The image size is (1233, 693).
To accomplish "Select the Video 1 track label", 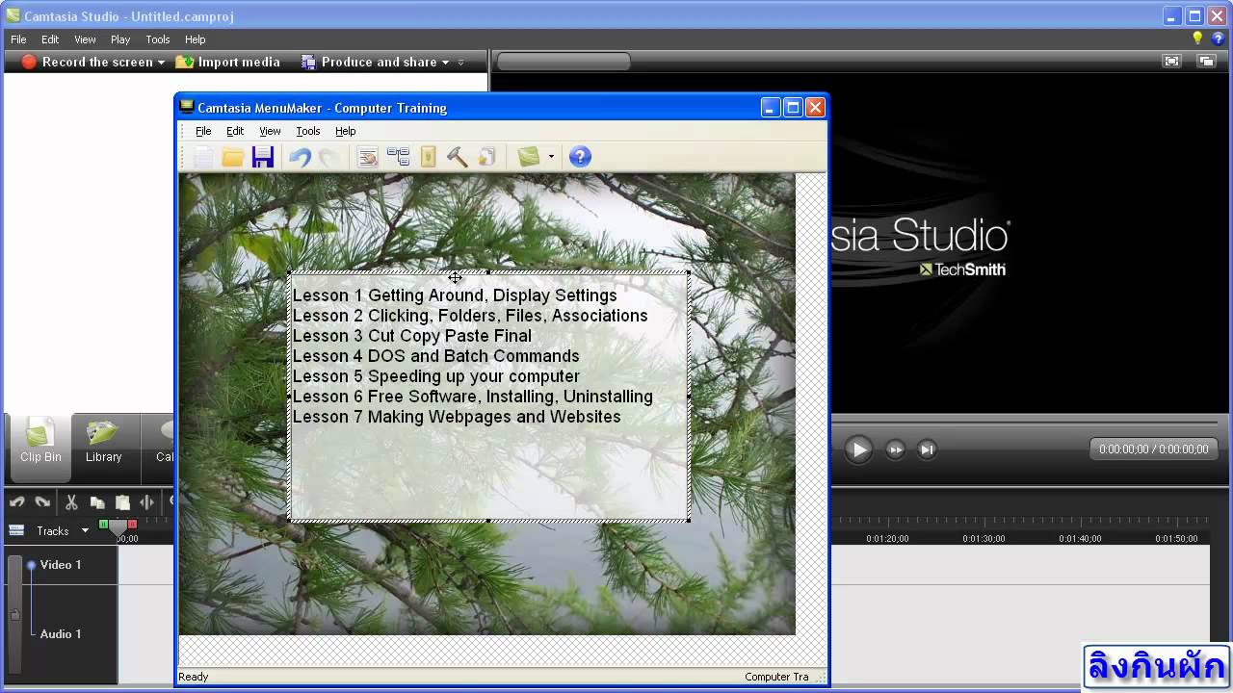I will tap(61, 565).
